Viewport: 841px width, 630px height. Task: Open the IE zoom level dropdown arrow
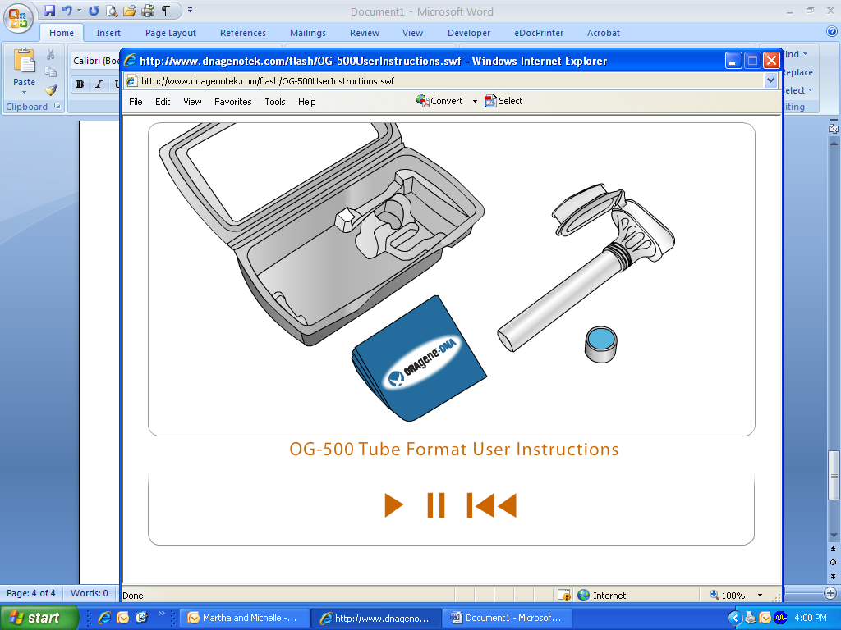(x=760, y=596)
